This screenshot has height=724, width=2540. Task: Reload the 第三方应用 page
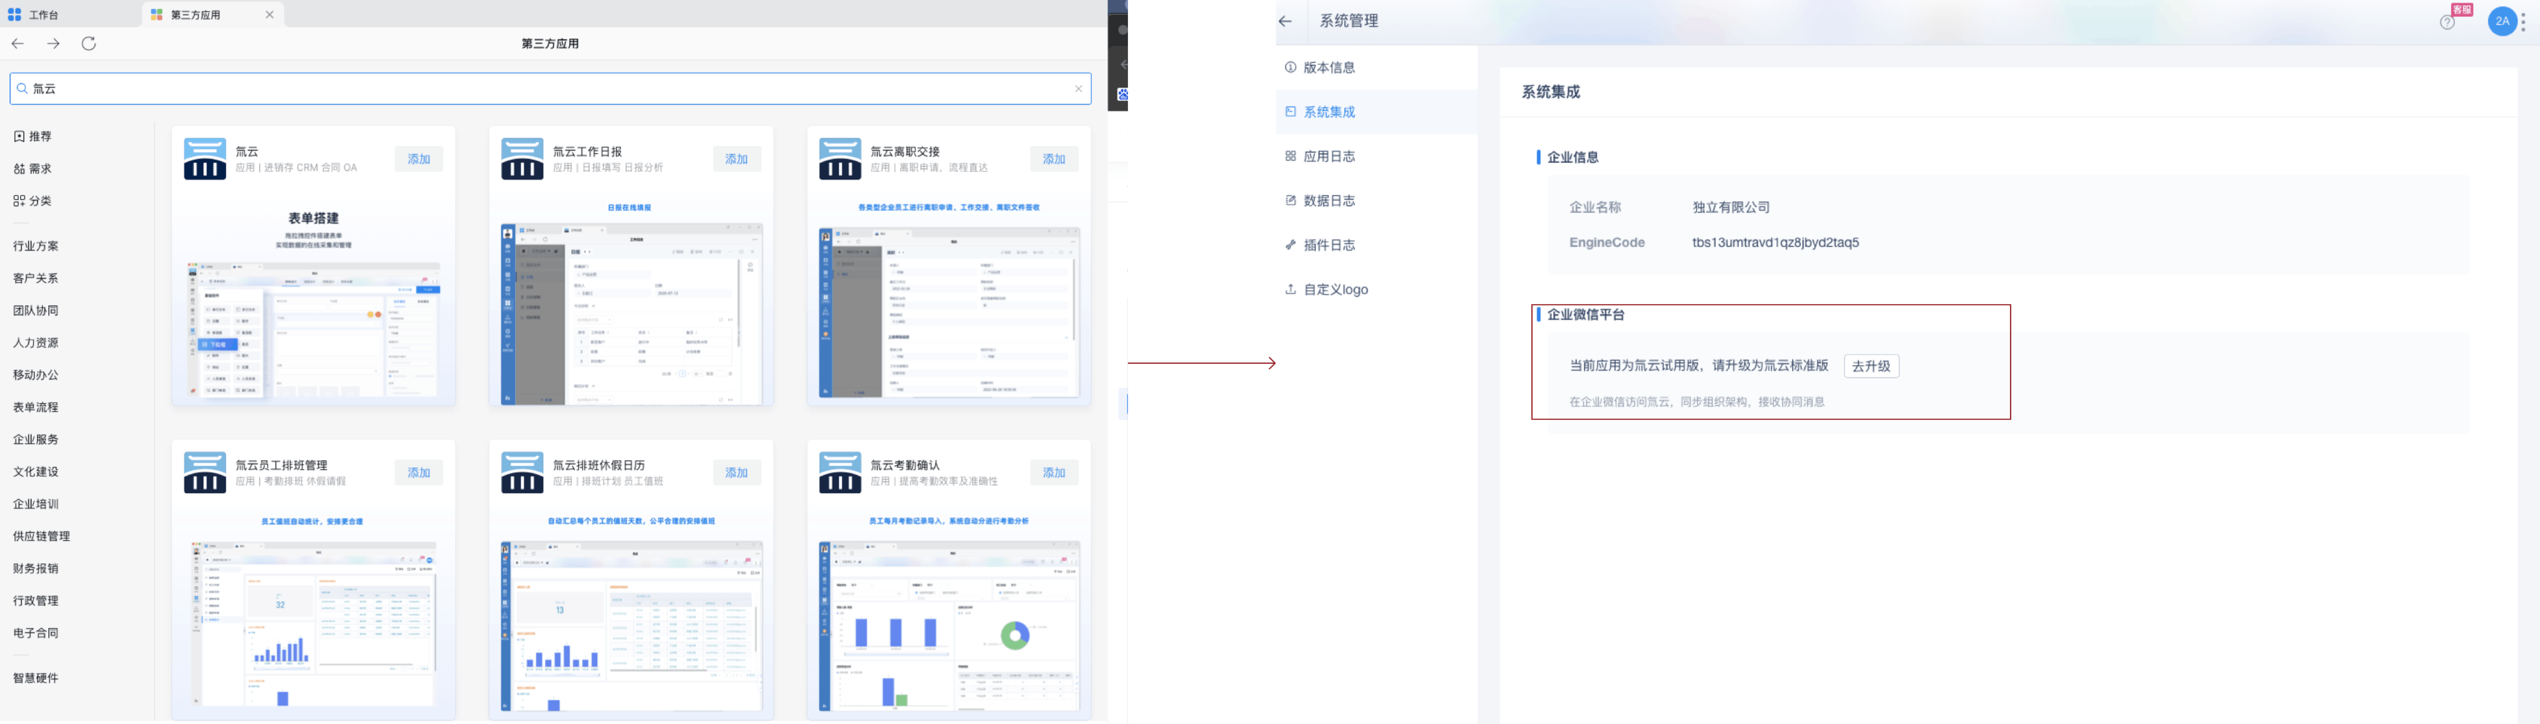coord(89,43)
